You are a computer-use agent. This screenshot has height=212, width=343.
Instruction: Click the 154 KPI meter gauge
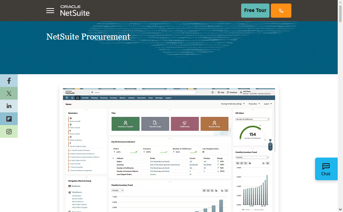coord(253,133)
